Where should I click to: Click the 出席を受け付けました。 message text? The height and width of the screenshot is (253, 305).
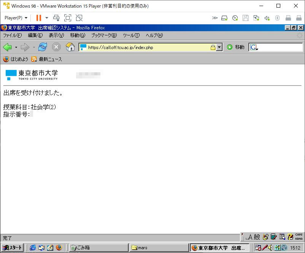[33, 93]
